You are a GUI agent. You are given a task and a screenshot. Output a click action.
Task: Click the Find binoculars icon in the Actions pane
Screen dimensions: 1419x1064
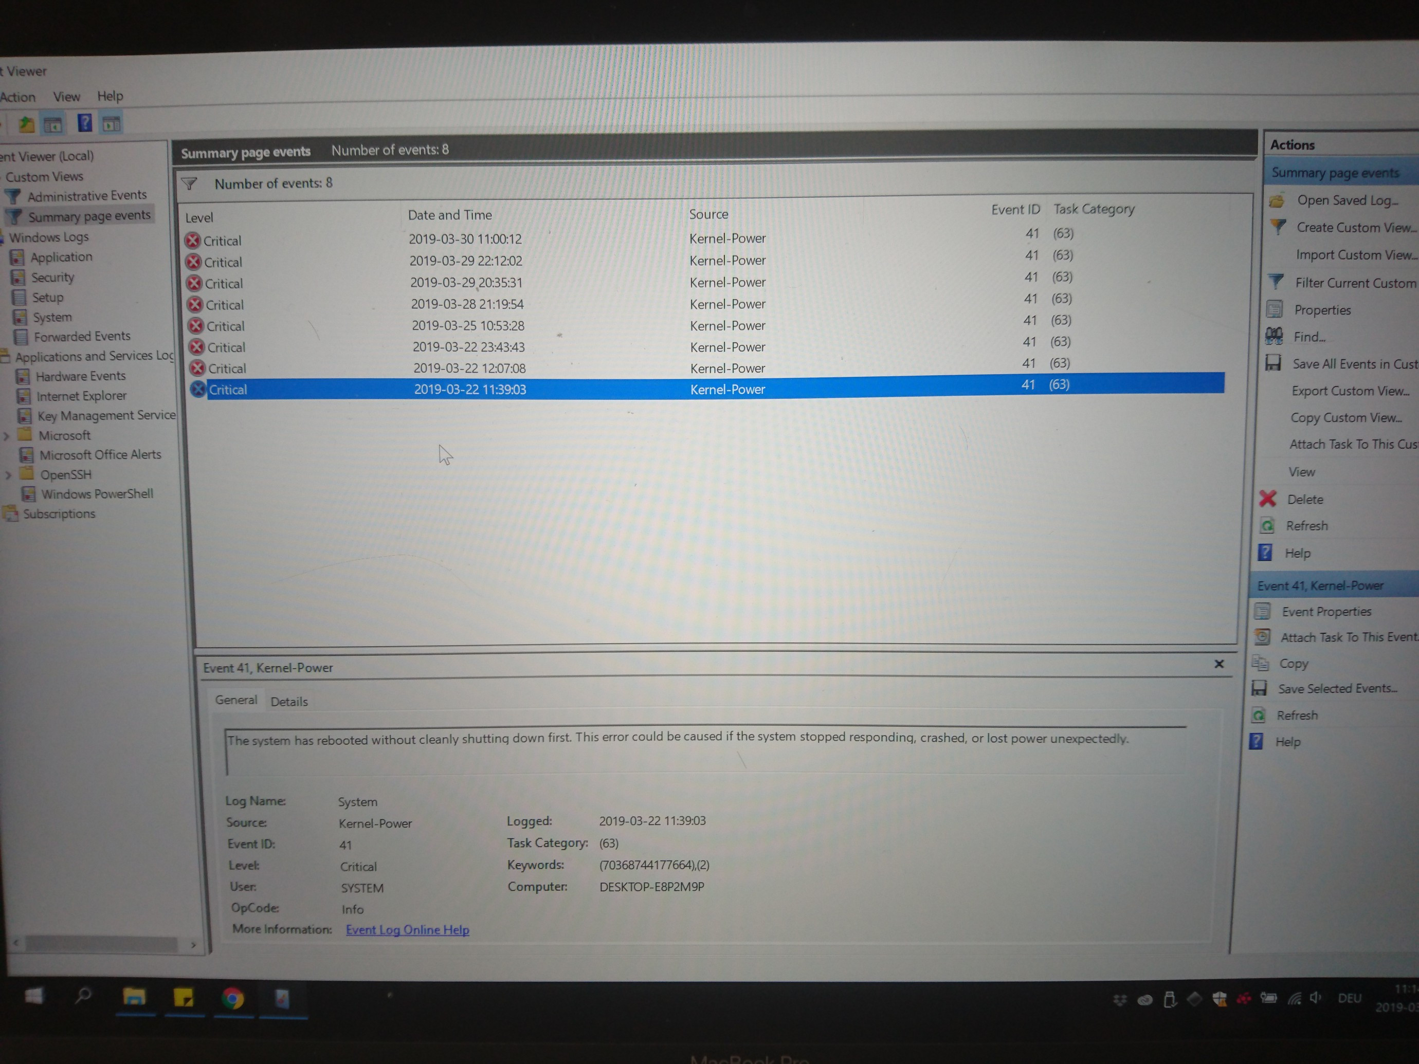[1274, 336]
